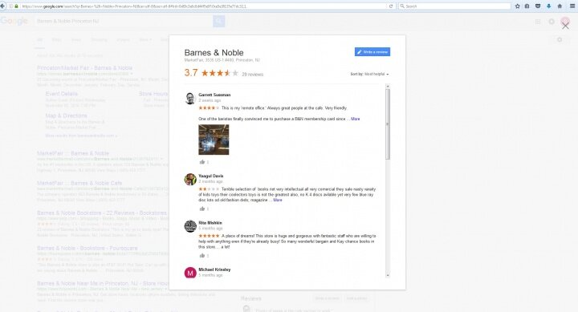Click the reviews list scrollbar up arrow
The width and height of the screenshot is (578, 312).
(x=388, y=86)
